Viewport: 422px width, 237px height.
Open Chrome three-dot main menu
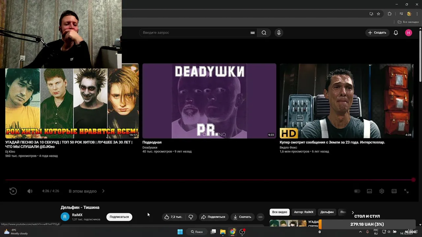pos(417,14)
